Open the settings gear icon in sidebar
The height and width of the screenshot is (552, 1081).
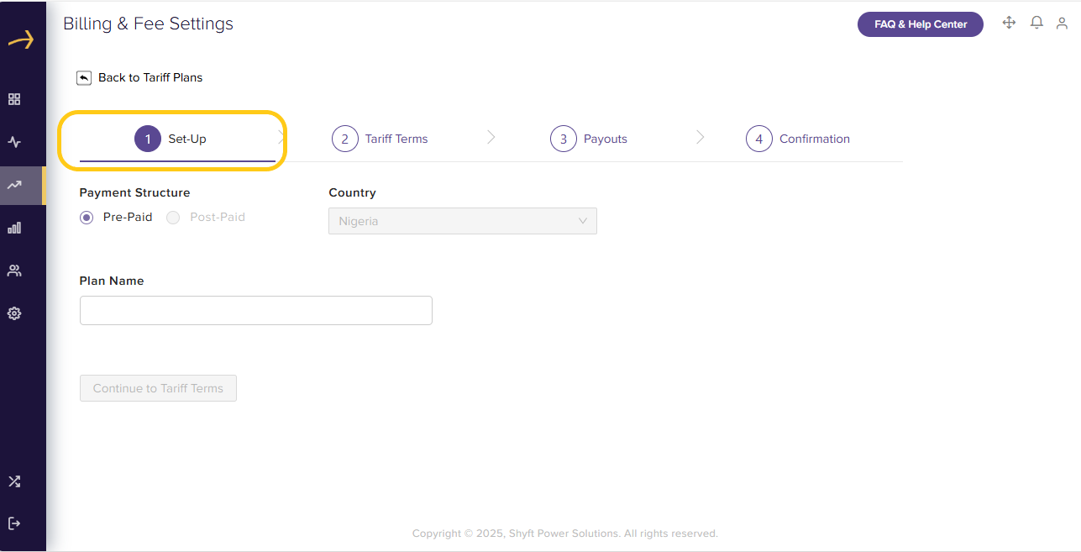point(14,313)
